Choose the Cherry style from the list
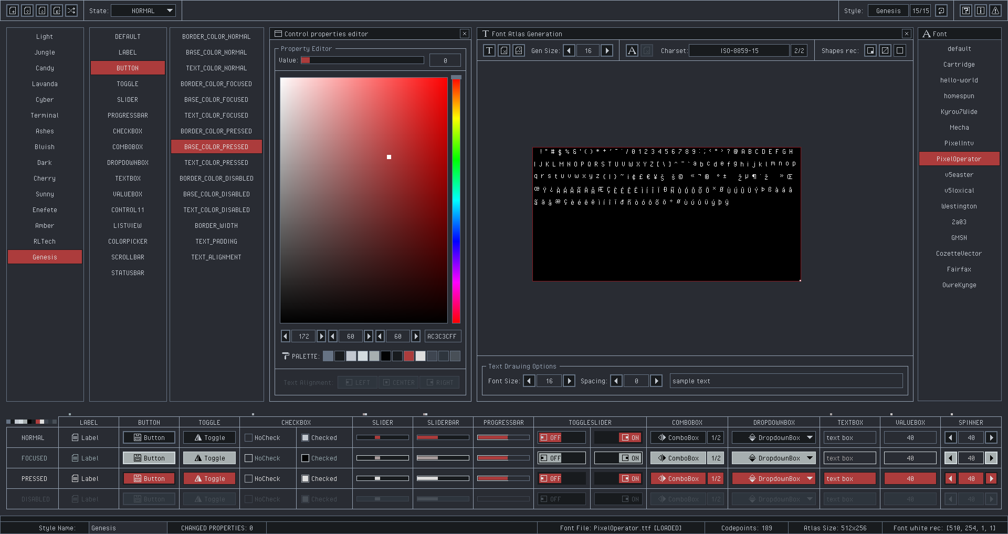Image resolution: width=1008 pixels, height=534 pixels. [45, 178]
